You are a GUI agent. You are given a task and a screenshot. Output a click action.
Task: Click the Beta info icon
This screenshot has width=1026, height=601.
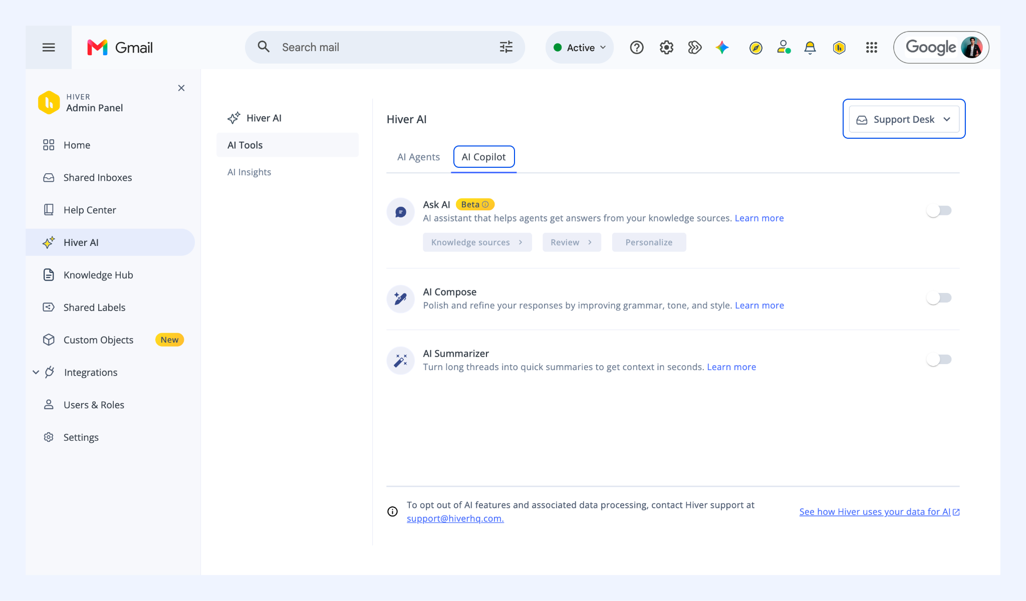485,204
